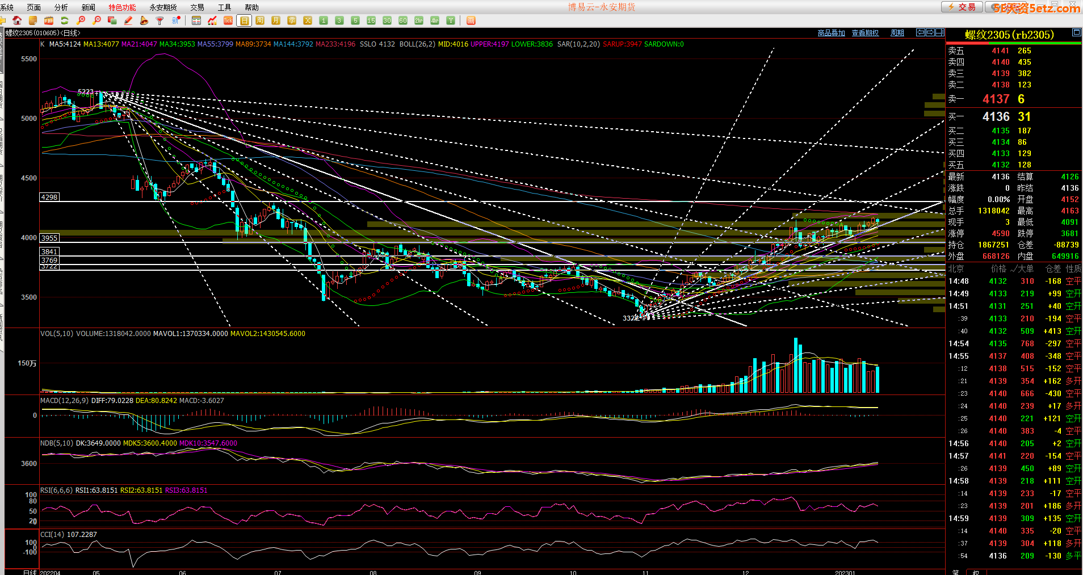Click the green refresh arrows icon
The height and width of the screenshot is (575, 1083).
pos(65,20)
